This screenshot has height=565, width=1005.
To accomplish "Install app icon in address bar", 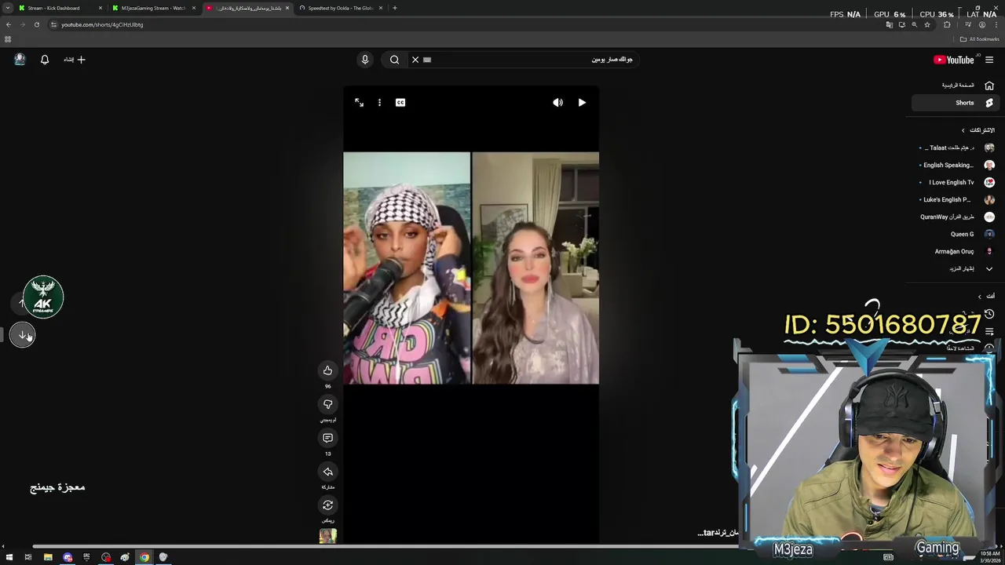I will pyautogui.click(x=901, y=24).
